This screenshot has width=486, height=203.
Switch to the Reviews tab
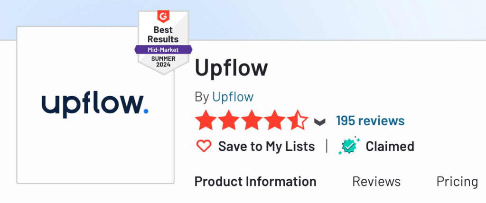pos(376,182)
